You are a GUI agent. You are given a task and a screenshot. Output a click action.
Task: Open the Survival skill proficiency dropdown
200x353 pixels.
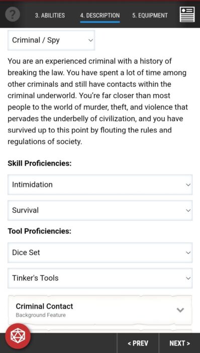[x=100, y=210]
